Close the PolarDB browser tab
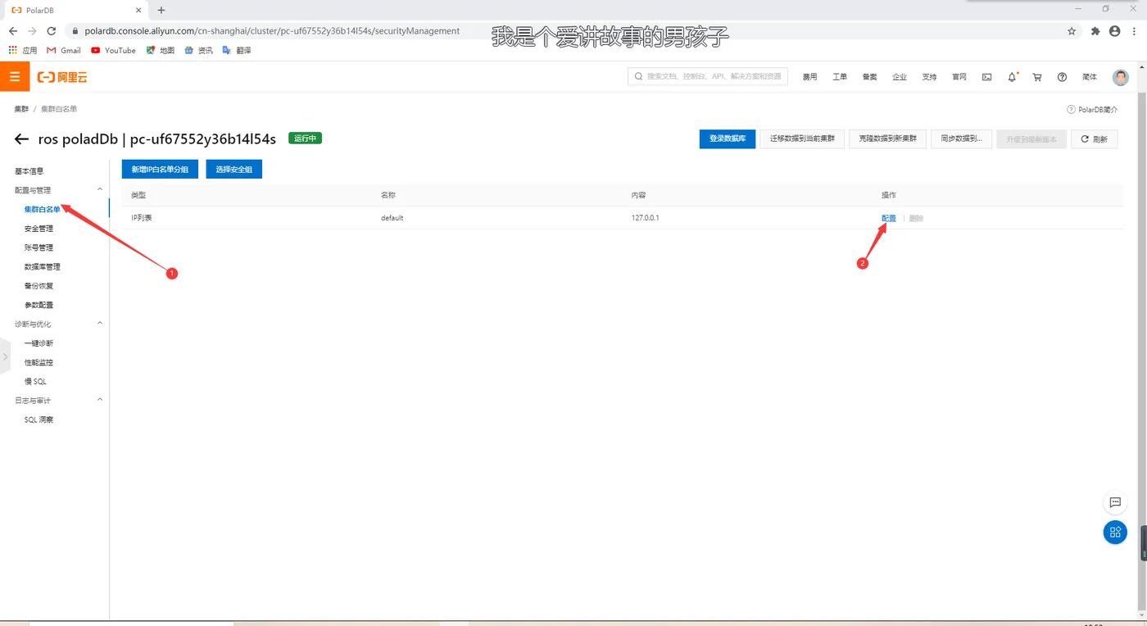The image size is (1147, 626). pyautogui.click(x=140, y=10)
